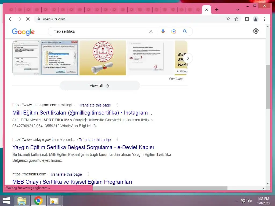Open options for Instagram result
This screenshot has height=206, width=275.
coord(117,105)
